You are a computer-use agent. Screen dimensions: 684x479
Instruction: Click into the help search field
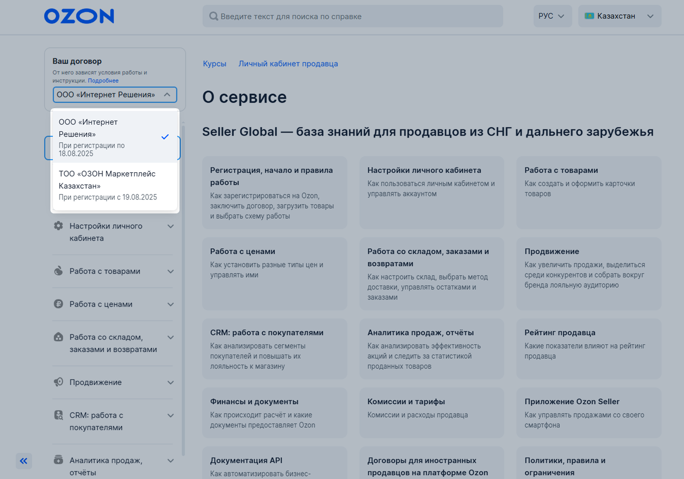tap(353, 16)
